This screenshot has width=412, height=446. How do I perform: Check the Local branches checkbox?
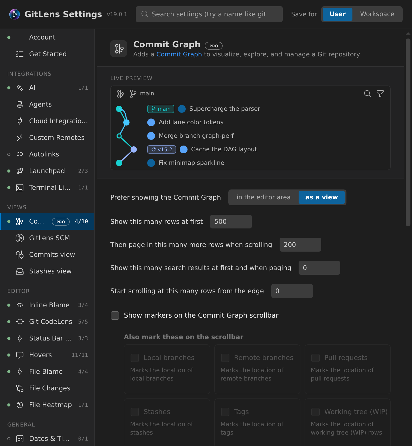click(134, 358)
